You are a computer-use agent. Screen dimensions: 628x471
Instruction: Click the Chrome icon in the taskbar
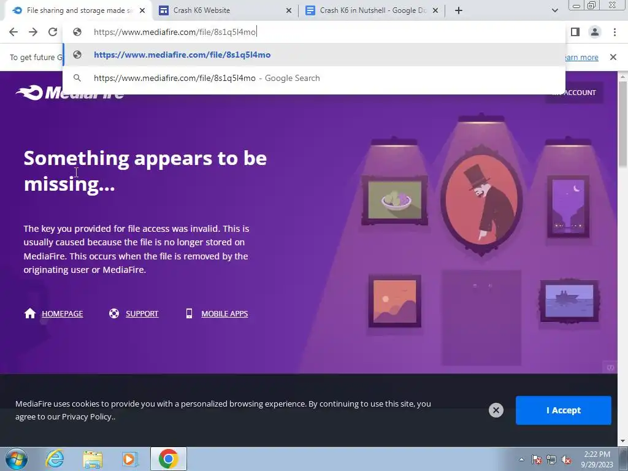[169, 459]
